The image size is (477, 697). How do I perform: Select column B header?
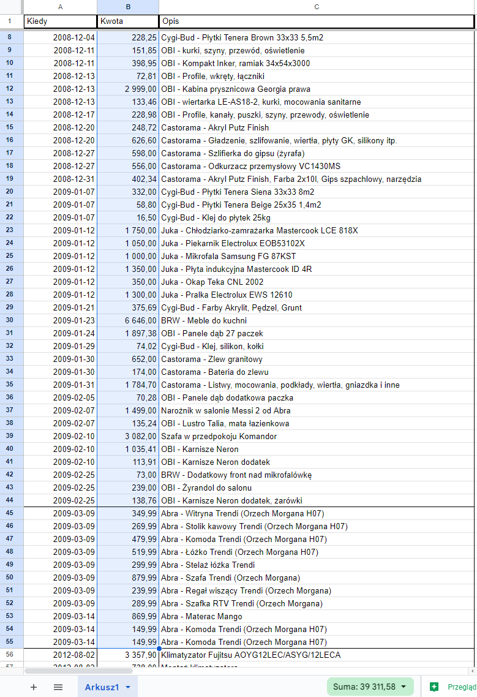pyautogui.click(x=128, y=7)
